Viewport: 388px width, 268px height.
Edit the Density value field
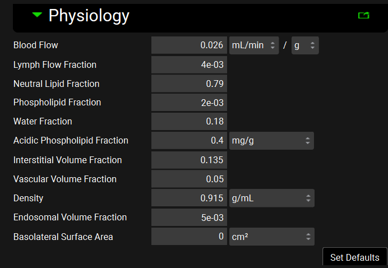[189, 198]
